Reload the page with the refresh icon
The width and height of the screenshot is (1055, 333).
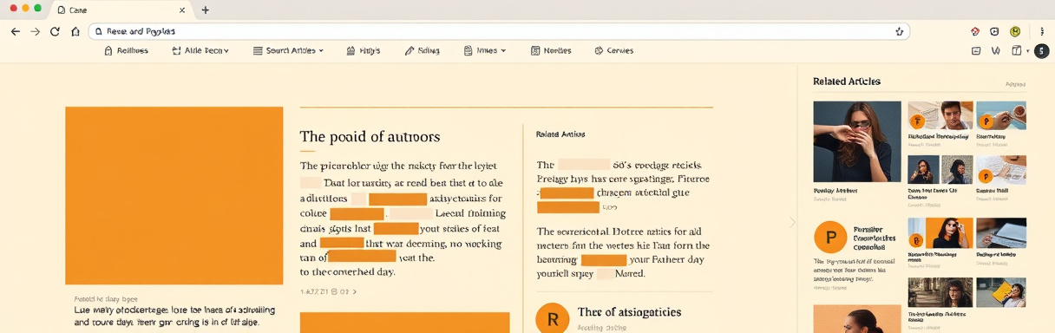55,31
